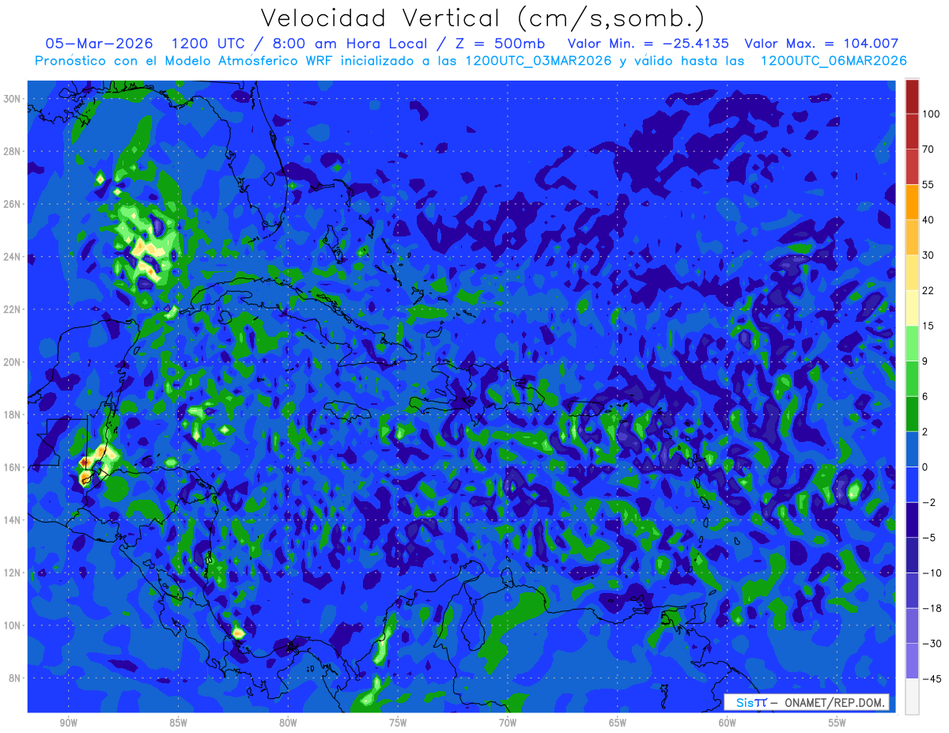949x733 pixels.
Task: Select the light orange swatch between 30 and 40
Action: [912, 237]
